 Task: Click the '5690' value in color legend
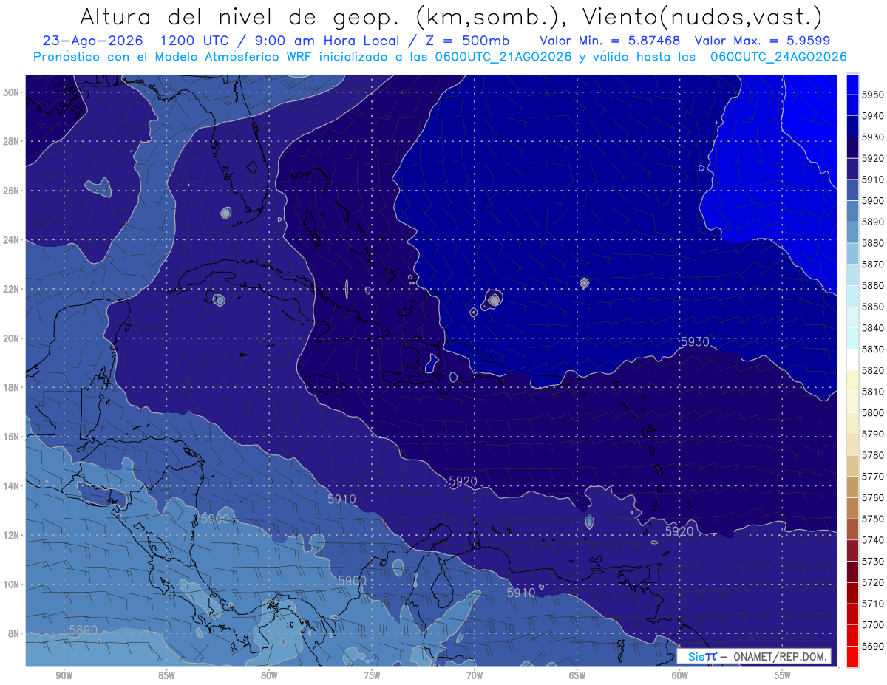pyautogui.click(x=872, y=646)
